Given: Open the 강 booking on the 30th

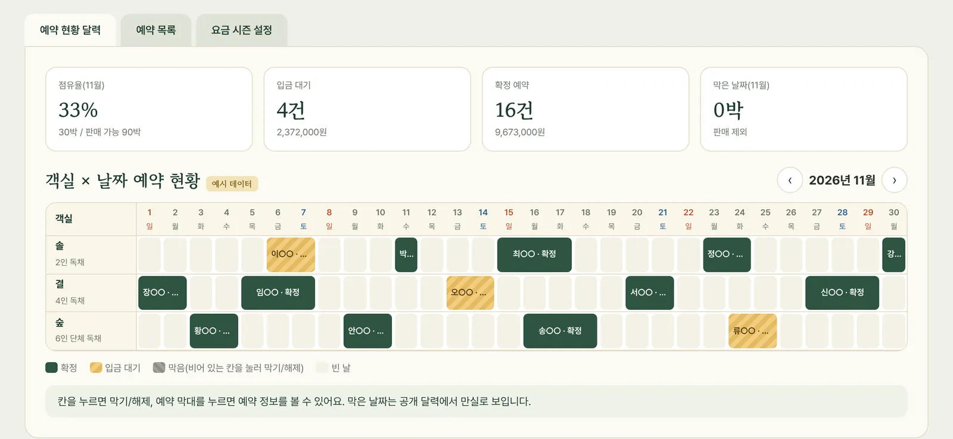Looking at the screenshot, I should 894,255.
